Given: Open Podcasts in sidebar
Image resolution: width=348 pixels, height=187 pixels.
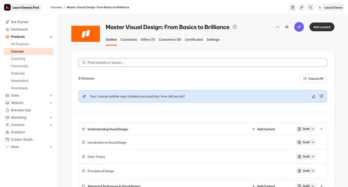Looking at the screenshot, I should (18, 73).
